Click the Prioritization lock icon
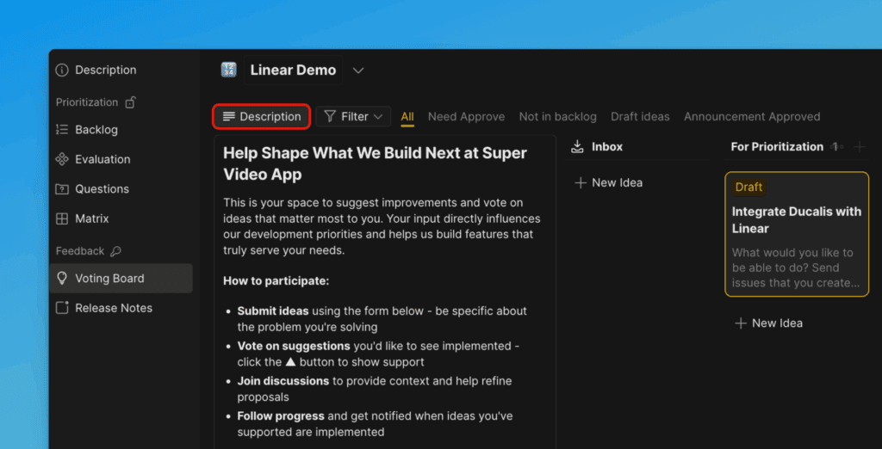The image size is (882, 449). [130, 102]
